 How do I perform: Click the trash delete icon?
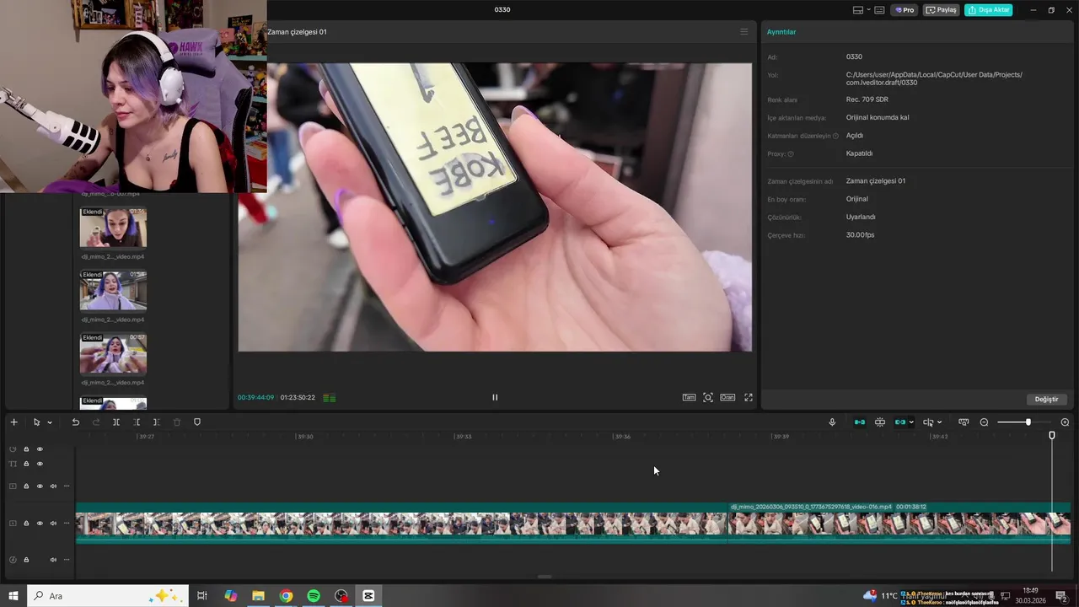pyautogui.click(x=177, y=422)
